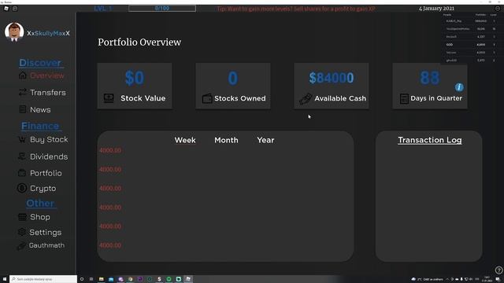The height and width of the screenshot is (283, 504).
Task: Click the Gauthmath pencil icon
Action: 21,246
